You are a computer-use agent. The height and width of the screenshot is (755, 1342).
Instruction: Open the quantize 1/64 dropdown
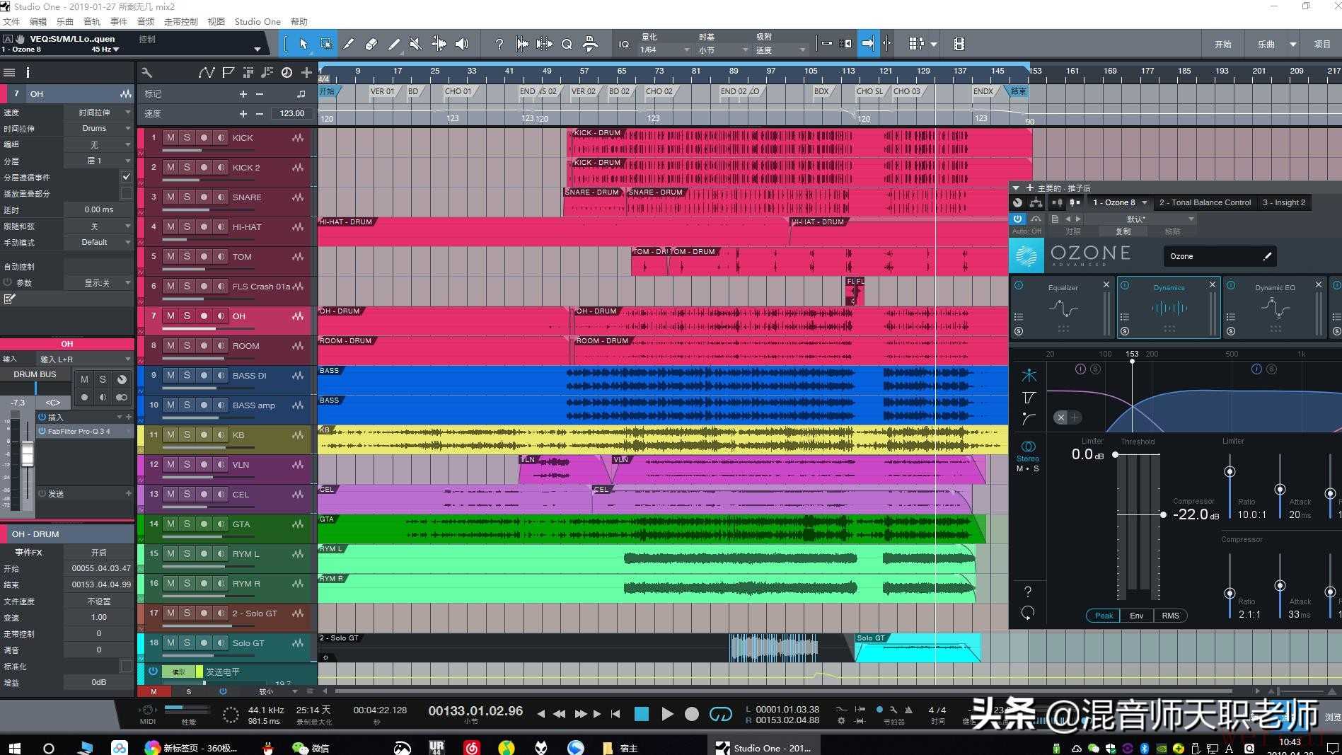[x=664, y=50]
